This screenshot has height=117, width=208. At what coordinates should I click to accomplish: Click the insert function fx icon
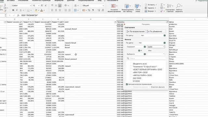pyautogui.click(x=18, y=15)
